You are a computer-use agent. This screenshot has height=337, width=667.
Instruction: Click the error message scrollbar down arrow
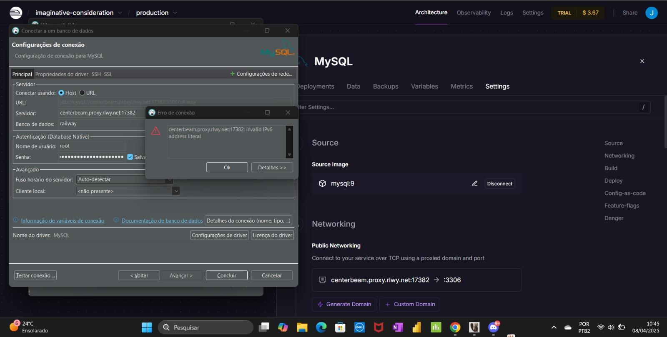(x=289, y=155)
